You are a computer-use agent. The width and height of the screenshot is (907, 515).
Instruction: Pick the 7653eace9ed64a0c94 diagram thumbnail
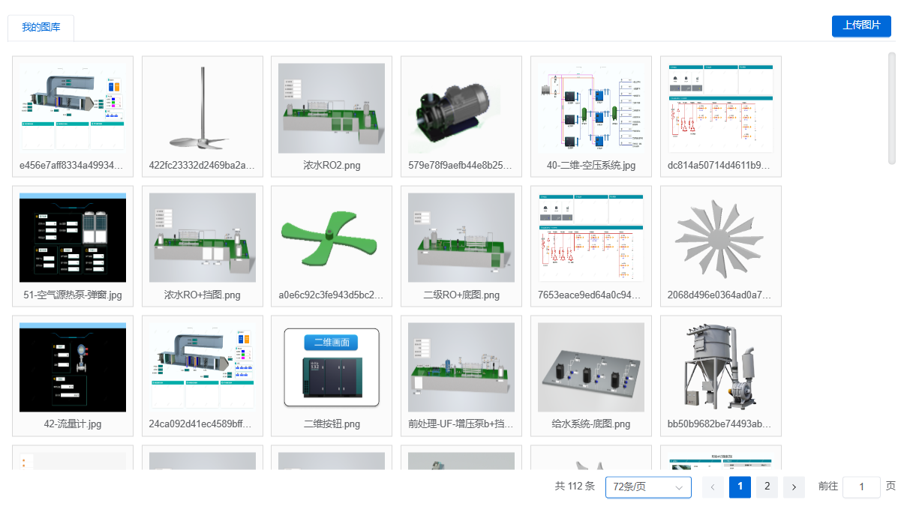coord(591,238)
